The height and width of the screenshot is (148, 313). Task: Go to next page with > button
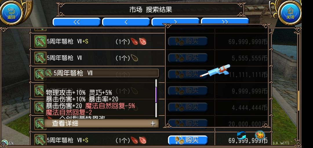(175, 21)
